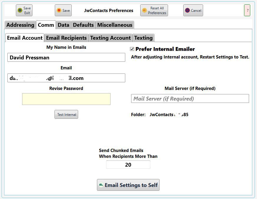Click the Mail Server input field
This screenshot has height=199, width=257.
click(x=190, y=98)
